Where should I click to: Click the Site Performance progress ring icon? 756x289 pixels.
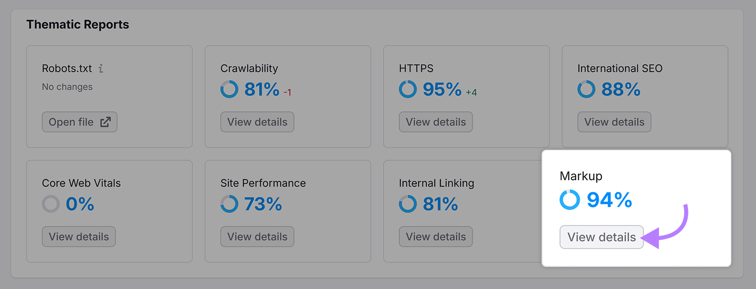pos(229,204)
